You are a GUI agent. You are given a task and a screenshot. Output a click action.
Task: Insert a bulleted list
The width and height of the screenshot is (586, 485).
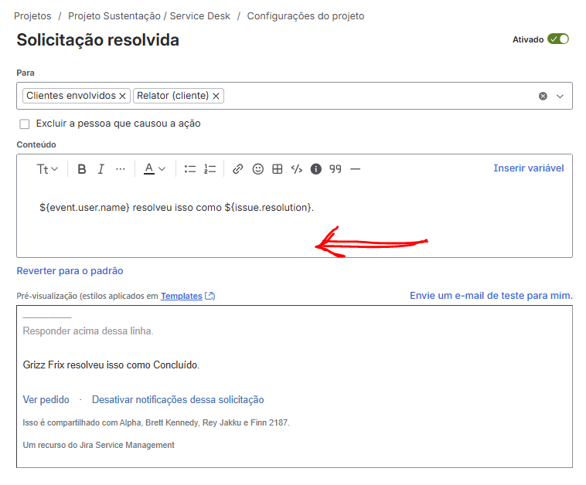[x=190, y=169]
